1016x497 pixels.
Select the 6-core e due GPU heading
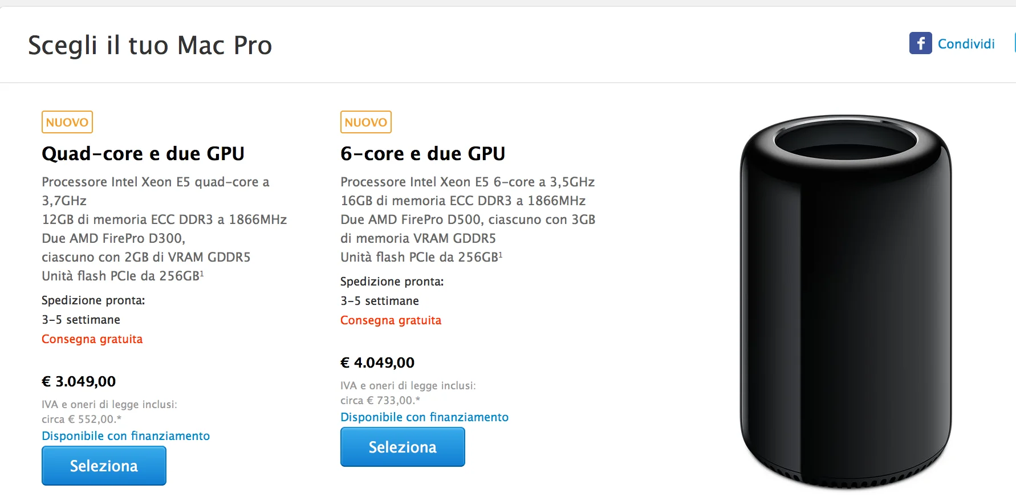pos(422,153)
